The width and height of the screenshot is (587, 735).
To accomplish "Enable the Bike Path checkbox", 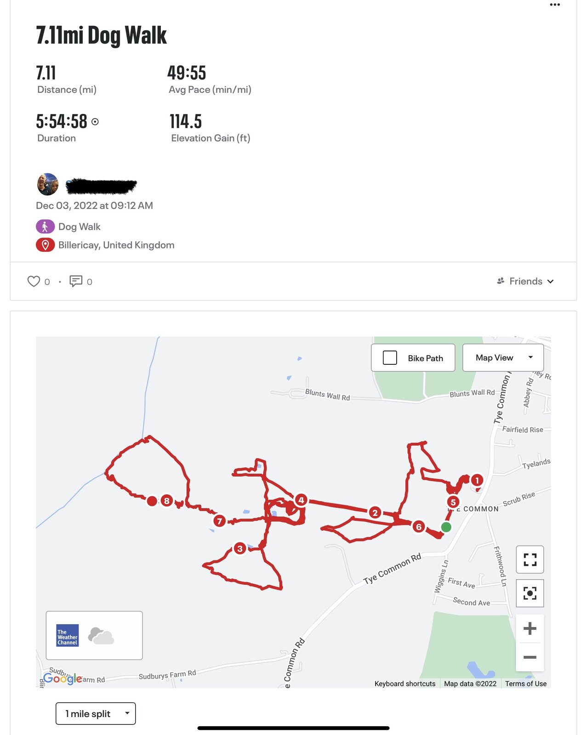I will click(x=390, y=358).
